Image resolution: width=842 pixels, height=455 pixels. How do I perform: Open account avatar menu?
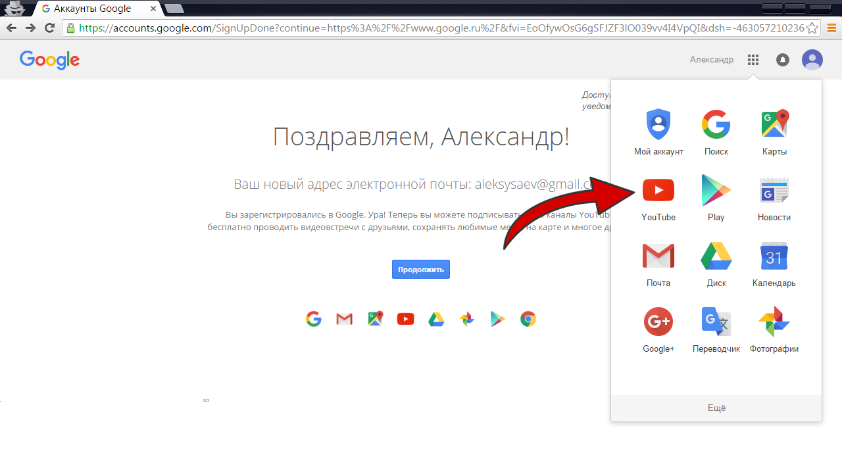[x=812, y=60]
